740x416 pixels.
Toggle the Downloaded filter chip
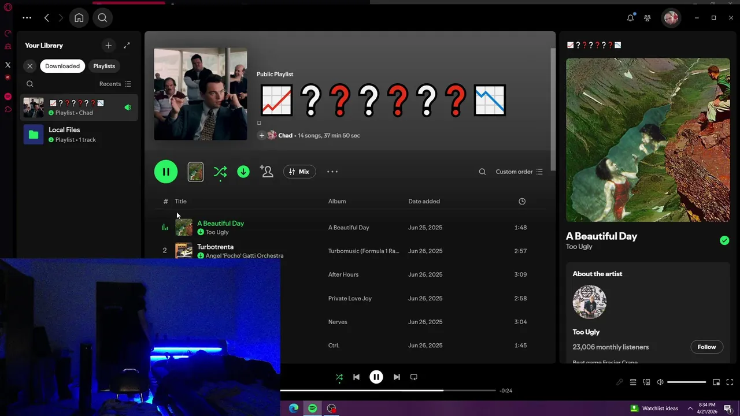62,66
